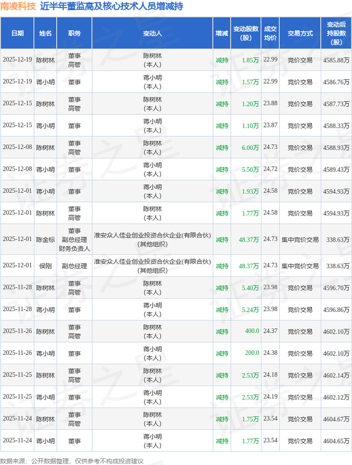Click the 数据来源 footer note
Screen dimensions: 352x465
72,461
